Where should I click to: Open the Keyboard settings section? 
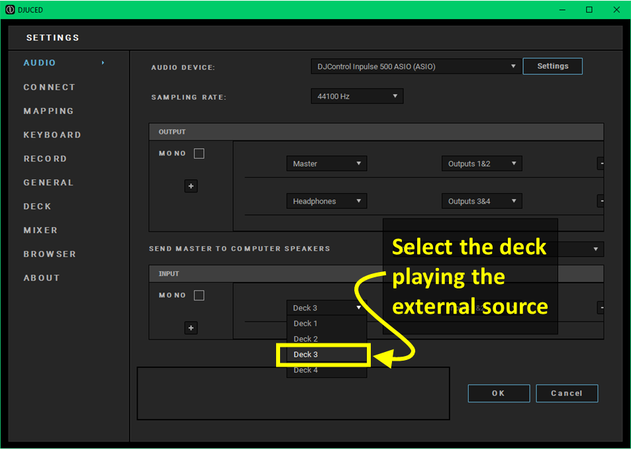pos(52,135)
